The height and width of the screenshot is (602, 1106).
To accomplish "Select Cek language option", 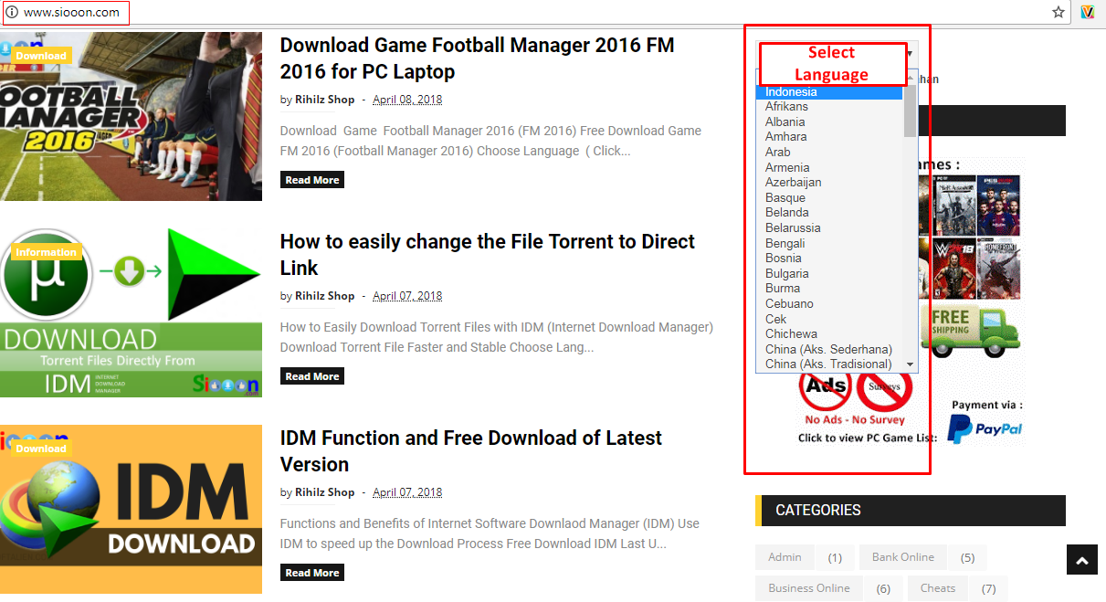I will (829, 319).
